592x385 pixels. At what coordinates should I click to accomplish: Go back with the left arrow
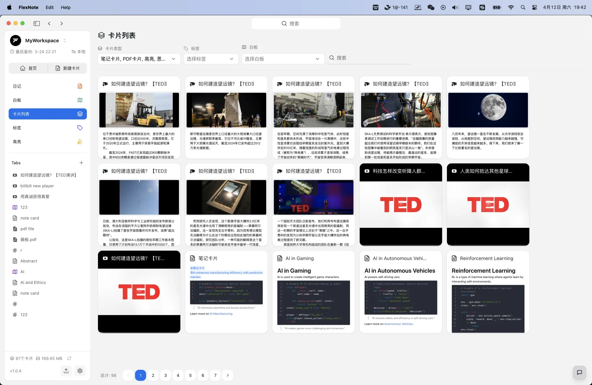coord(49,24)
